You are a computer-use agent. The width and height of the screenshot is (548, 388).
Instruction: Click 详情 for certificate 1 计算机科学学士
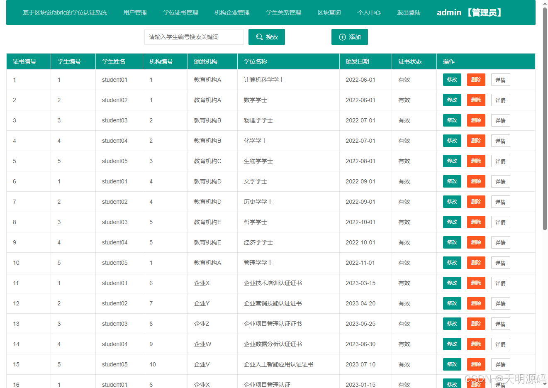pos(501,80)
